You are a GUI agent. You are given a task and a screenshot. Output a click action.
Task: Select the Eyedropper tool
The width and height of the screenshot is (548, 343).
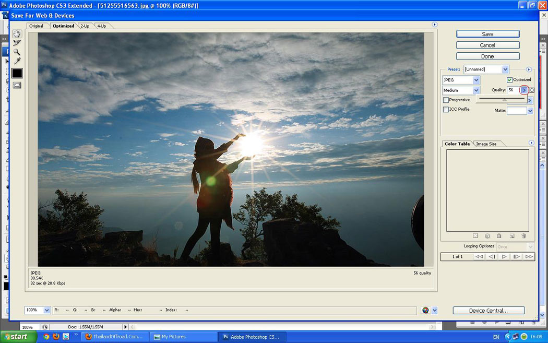tap(17, 61)
